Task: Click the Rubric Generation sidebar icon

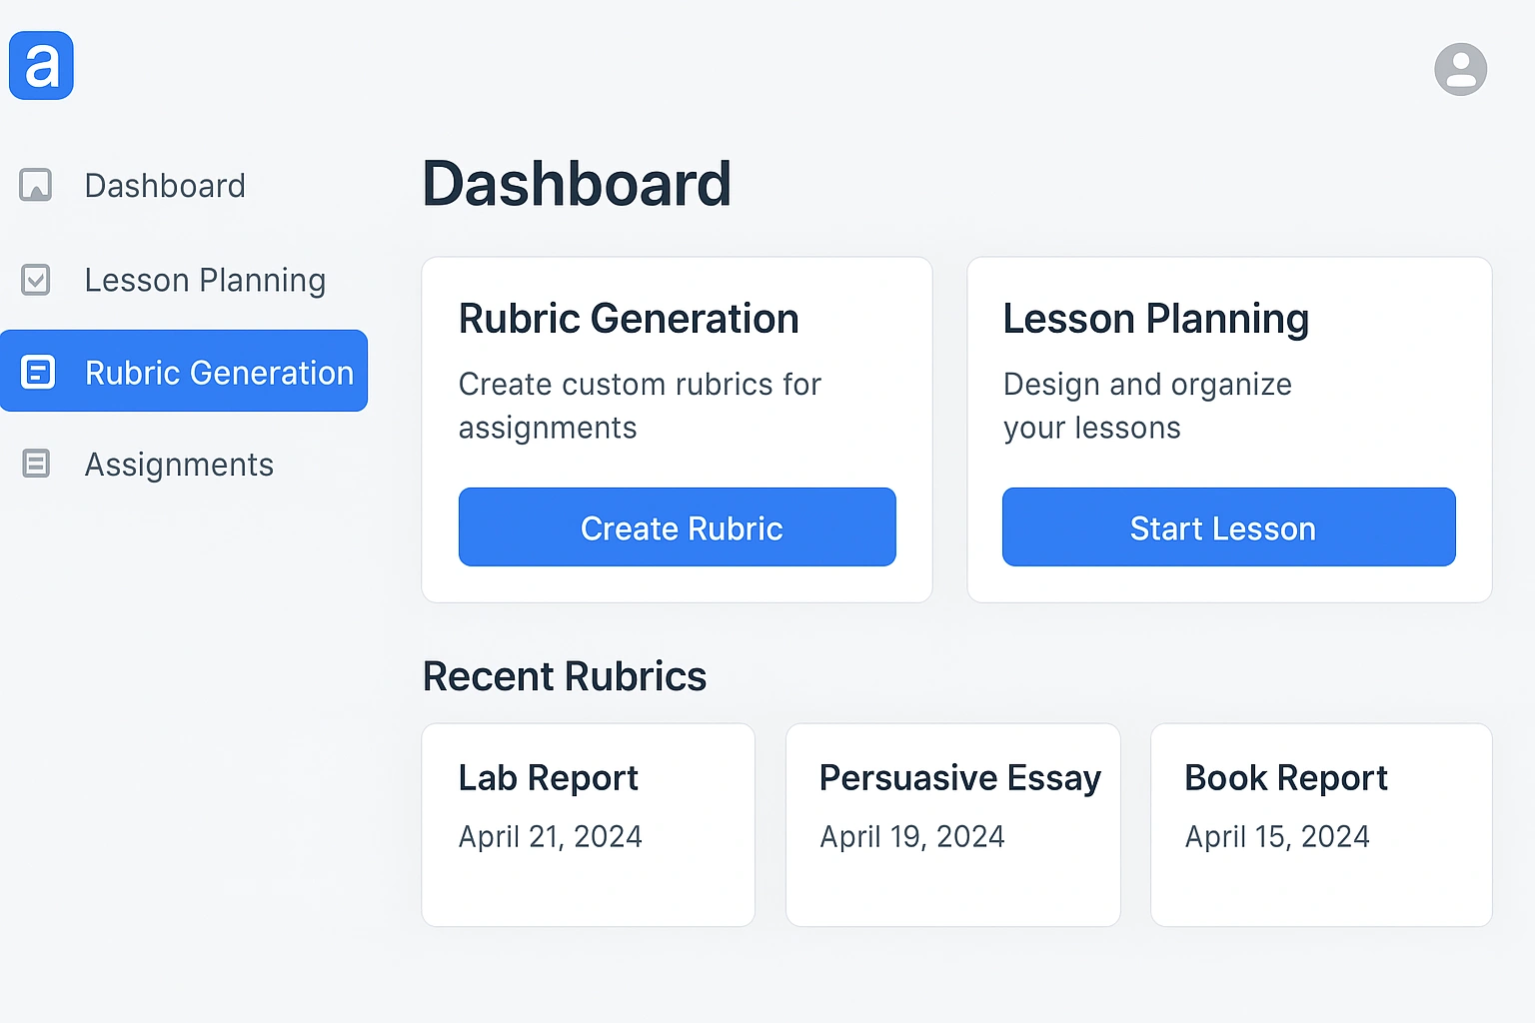Action: tap(38, 372)
